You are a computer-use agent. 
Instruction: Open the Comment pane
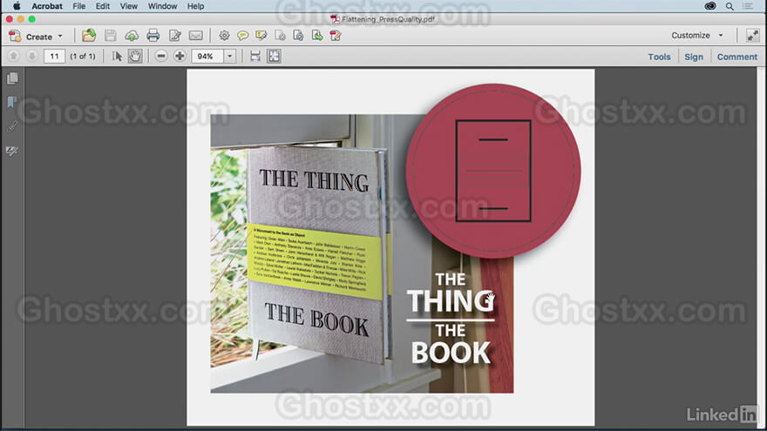pyautogui.click(x=736, y=57)
